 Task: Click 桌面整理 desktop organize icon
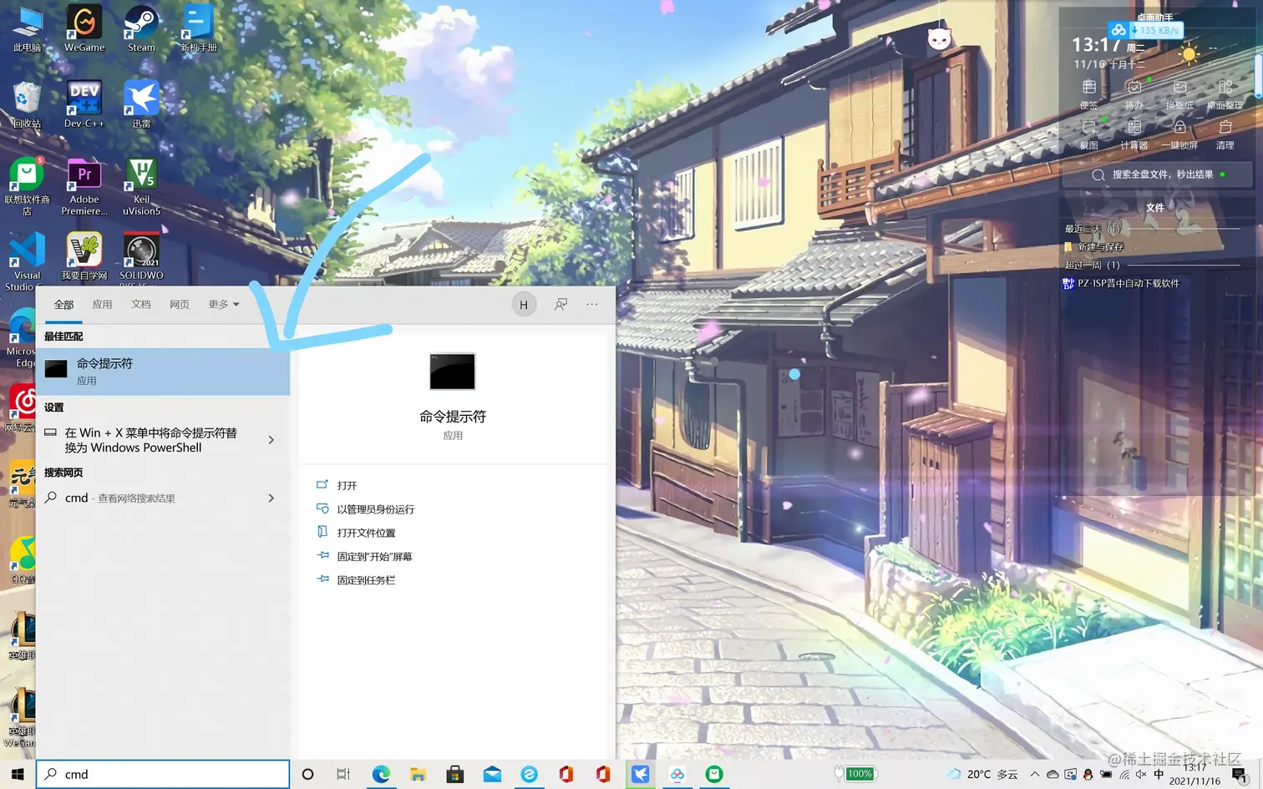point(1225,94)
